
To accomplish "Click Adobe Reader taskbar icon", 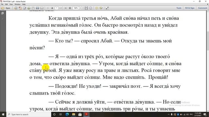I will tap(86, 114).
